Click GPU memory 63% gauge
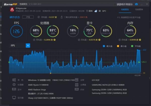151x106 pixels. tap(106, 31)
